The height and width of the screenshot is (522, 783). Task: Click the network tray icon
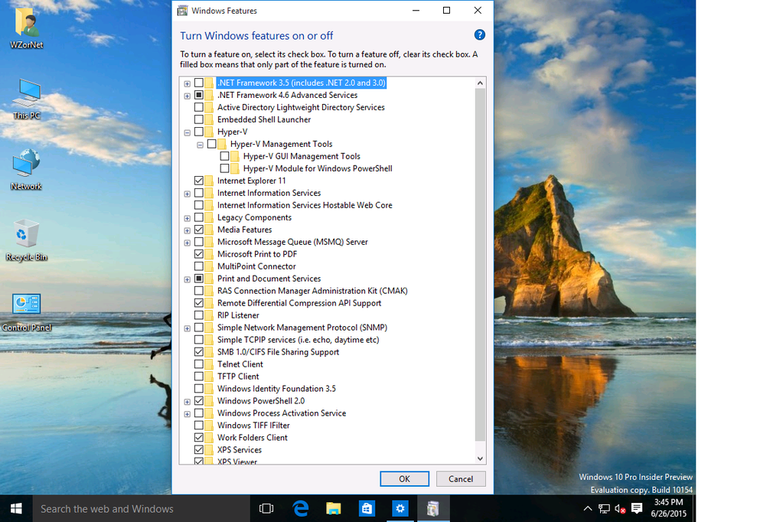pos(604,508)
